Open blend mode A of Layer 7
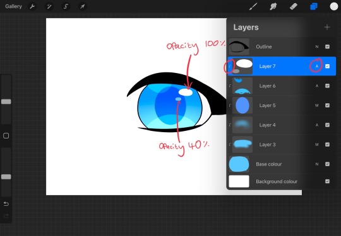341x236 pixels. click(x=317, y=66)
